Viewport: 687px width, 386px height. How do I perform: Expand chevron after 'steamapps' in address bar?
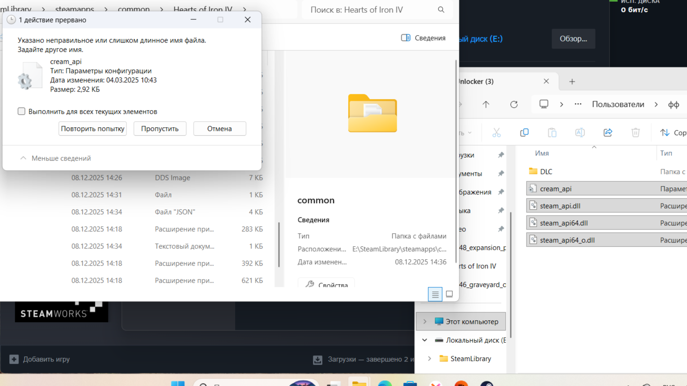pyautogui.click(x=106, y=9)
